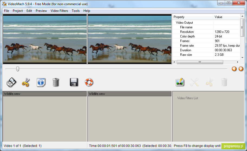The image size is (247, 151).
Task: Select Wildlife.wmv in the left list
Action: pos(45,94)
